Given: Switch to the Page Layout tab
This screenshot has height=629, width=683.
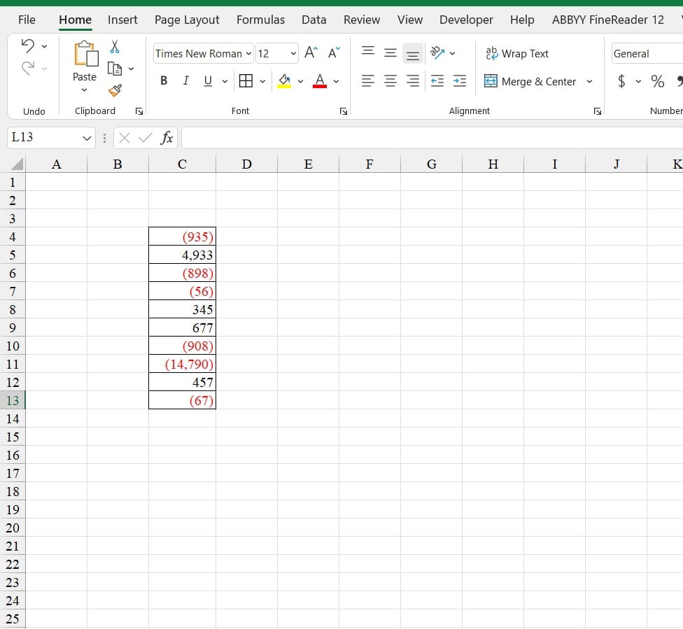Looking at the screenshot, I should click(x=187, y=20).
